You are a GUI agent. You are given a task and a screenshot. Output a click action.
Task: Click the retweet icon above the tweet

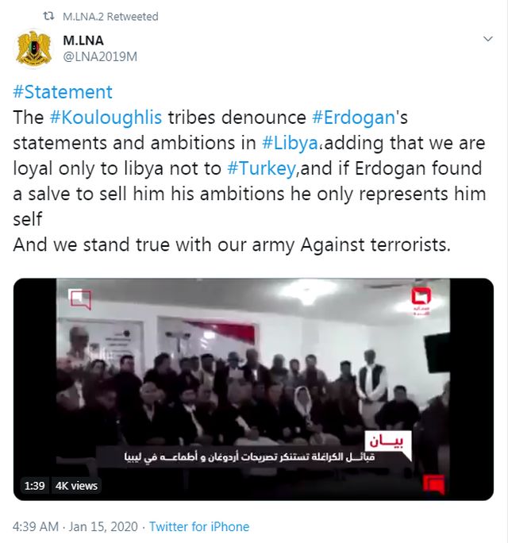48,17
